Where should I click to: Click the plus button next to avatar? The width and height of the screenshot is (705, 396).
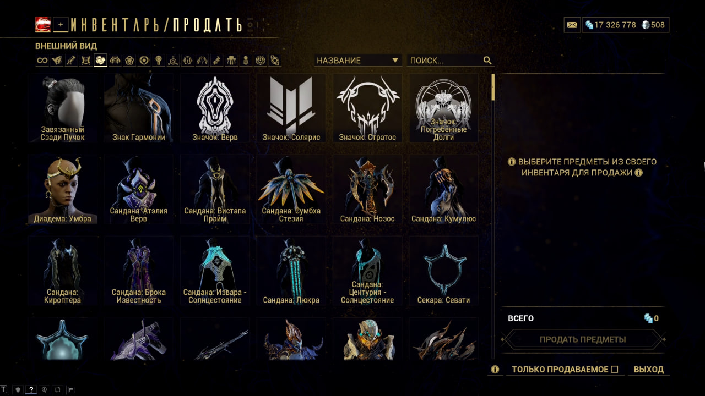(61, 24)
